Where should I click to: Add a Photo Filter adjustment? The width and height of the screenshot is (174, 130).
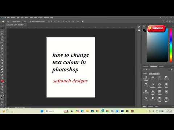(146, 92)
